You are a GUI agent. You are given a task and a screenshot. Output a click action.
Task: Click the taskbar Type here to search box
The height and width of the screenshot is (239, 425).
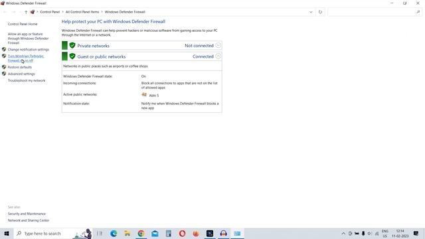[x=53, y=233]
